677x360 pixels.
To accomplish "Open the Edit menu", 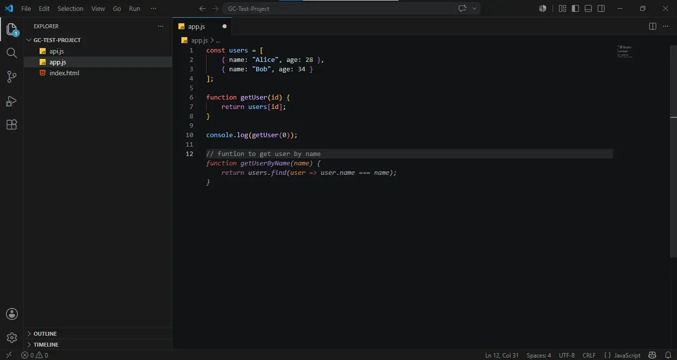I will coord(44,8).
